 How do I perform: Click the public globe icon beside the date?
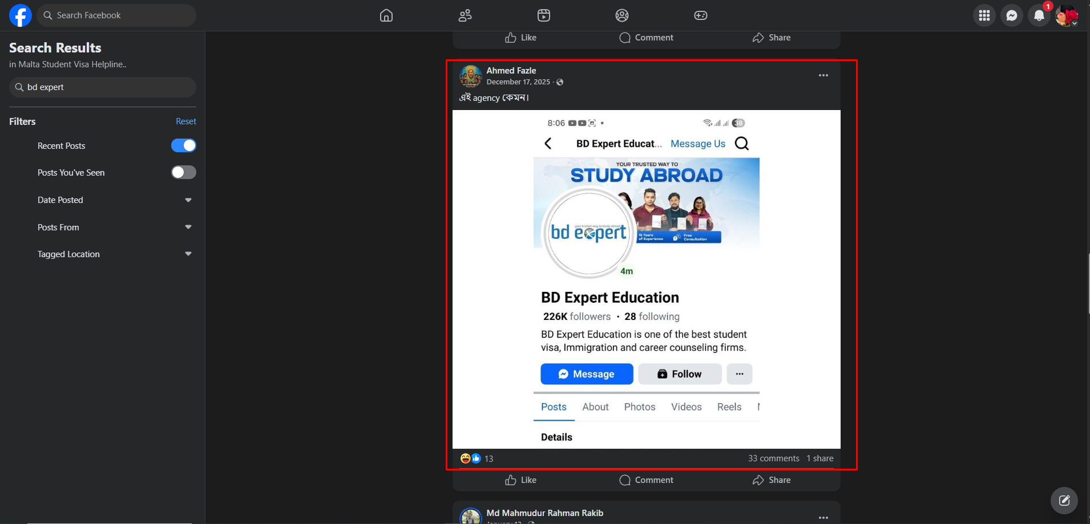click(560, 82)
